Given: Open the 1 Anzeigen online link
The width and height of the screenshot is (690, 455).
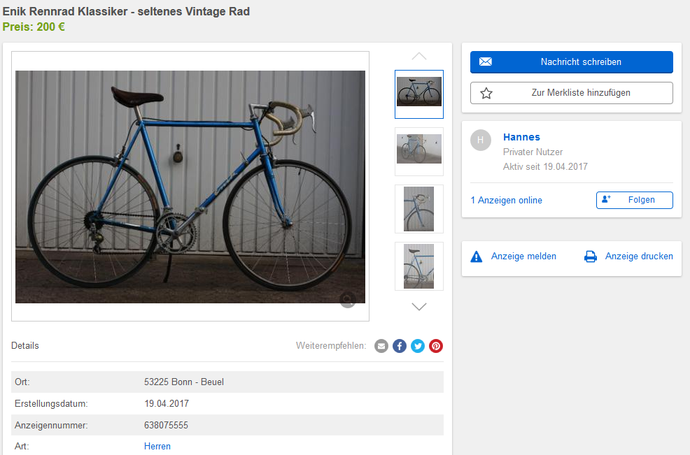Looking at the screenshot, I should click(x=506, y=201).
